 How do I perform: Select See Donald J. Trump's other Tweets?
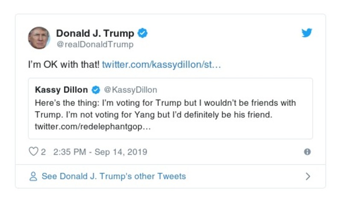click(x=114, y=176)
